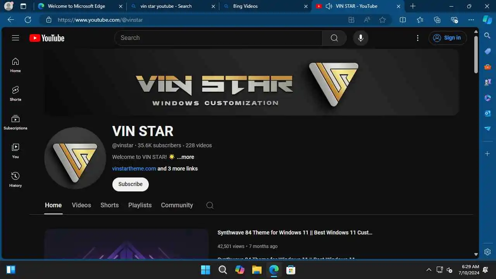
Task: Select the channel Home tab
Action: pyautogui.click(x=53, y=205)
